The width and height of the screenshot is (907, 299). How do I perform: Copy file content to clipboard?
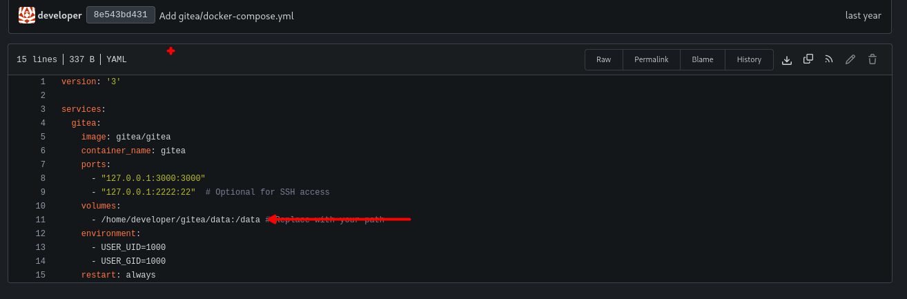808,59
